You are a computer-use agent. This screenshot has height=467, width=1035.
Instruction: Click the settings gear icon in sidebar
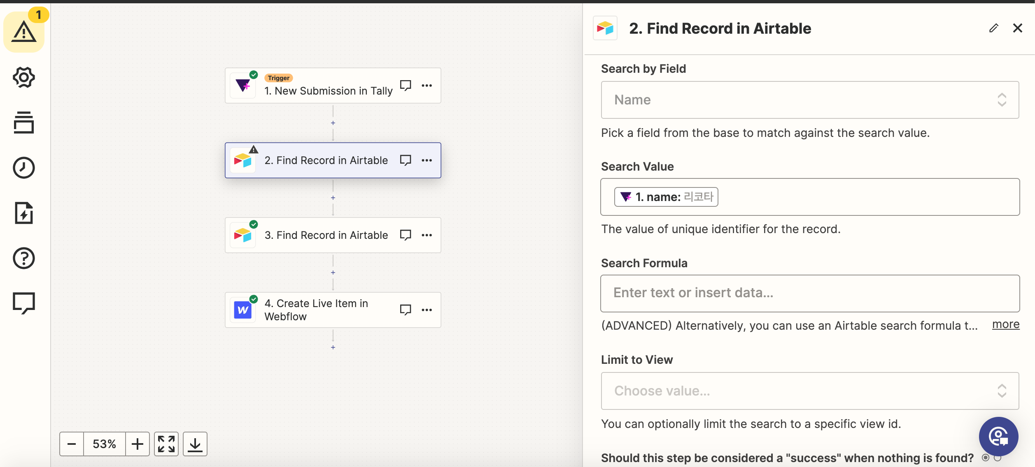(24, 78)
